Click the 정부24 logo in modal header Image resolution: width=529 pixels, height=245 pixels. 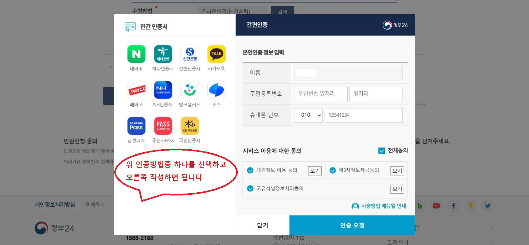pyautogui.click(x=395, y=25)
